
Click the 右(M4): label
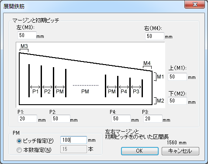tap(153, 28)
